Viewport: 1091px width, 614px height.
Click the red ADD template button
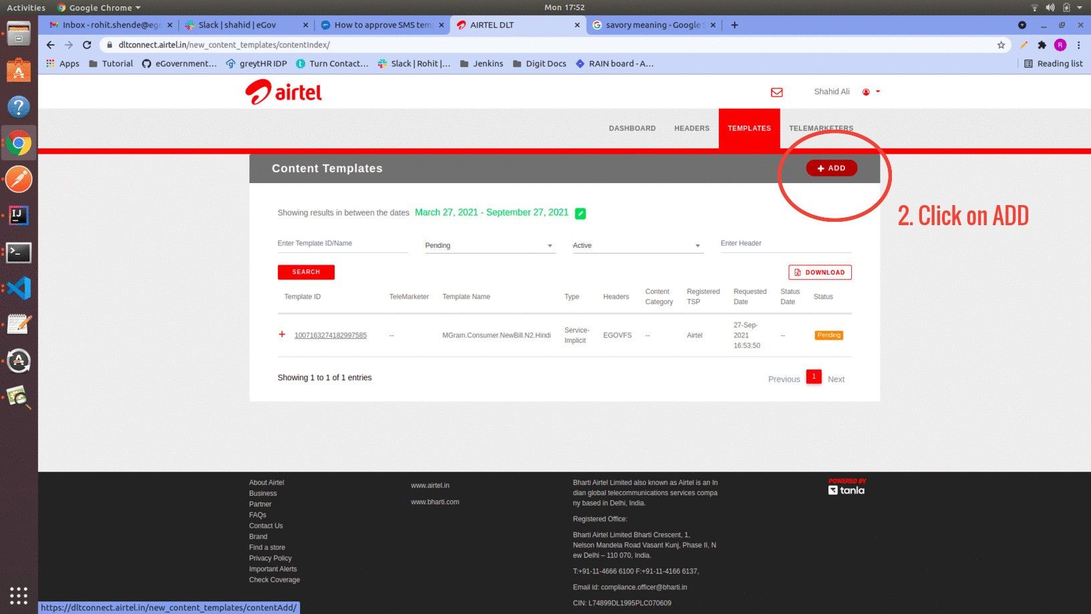(831, 168)
